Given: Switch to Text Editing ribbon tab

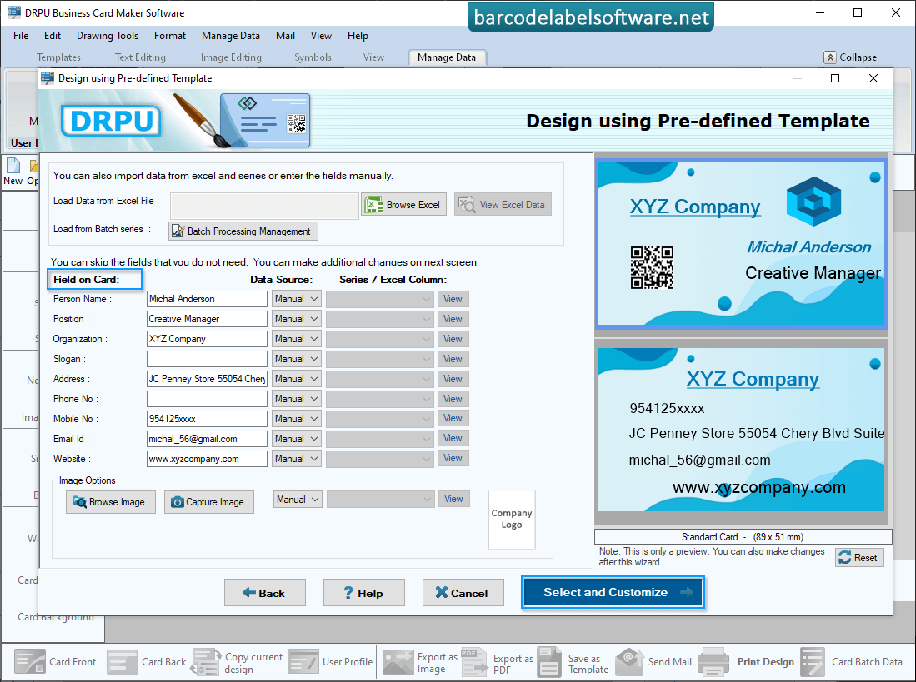Looking at the screenshot, I should click(140, 57).
